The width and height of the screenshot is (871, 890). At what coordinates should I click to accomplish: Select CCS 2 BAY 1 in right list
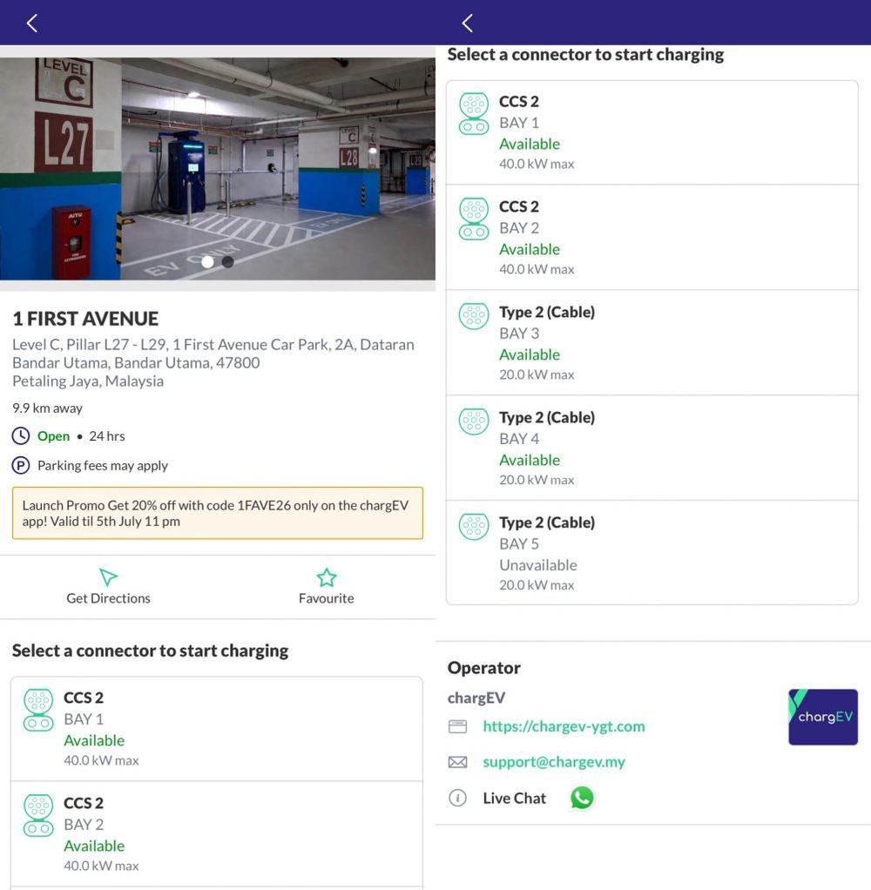pyautogui.click(x=652, y=132)
